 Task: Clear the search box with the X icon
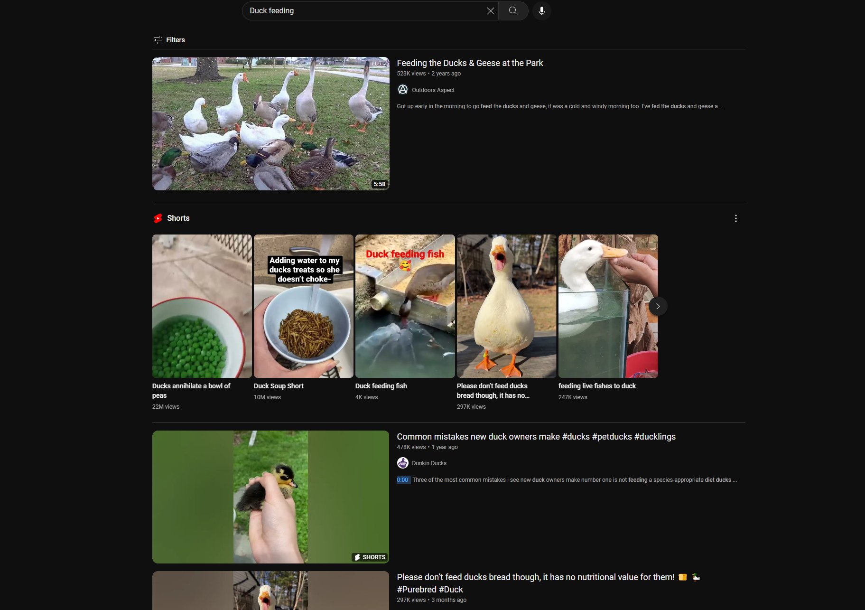click(x=490, y=11)
